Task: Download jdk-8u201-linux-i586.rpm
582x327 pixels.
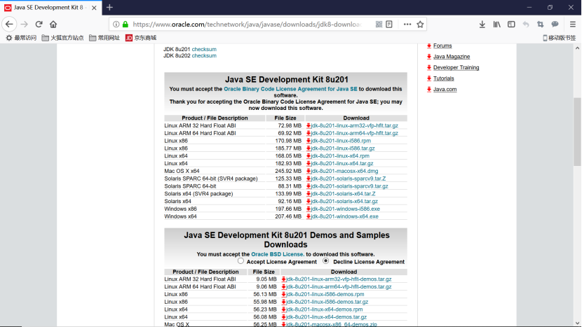Action: click(x=341, y=141)
